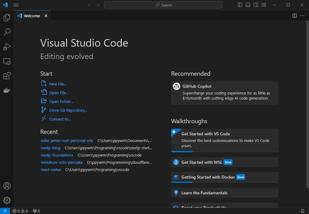Close the Welcome tab

(46, 16)
